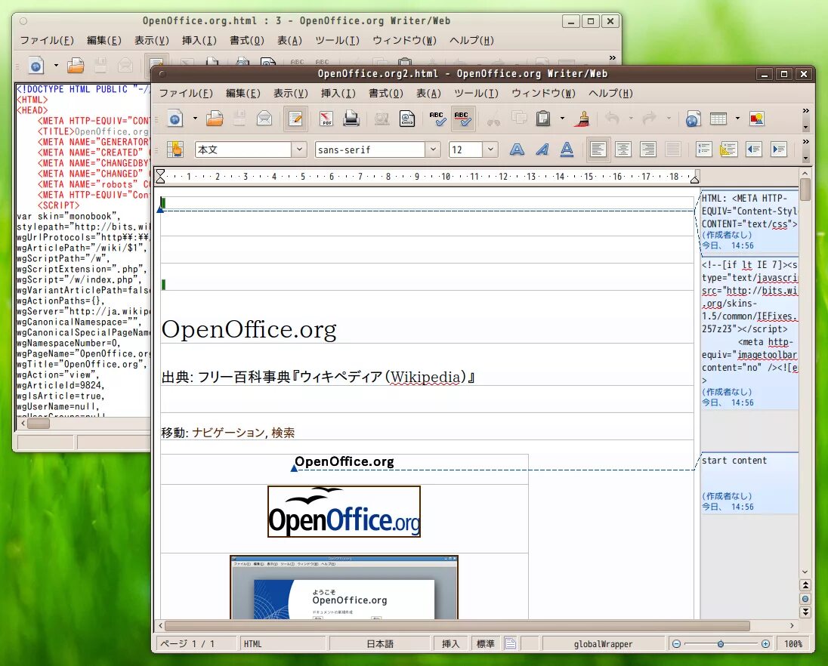The height and width of the screenshot is (666, 828).
Task: Open the sans-serif font name dropdown
Action: pyautogui.click(x=433, y=150)
